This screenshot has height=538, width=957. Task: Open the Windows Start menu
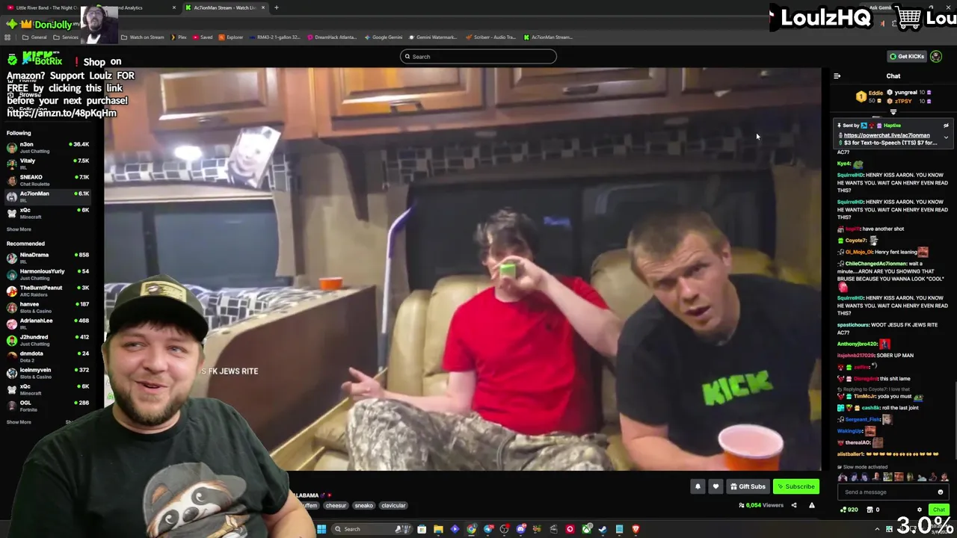click(x=321, y=529)
